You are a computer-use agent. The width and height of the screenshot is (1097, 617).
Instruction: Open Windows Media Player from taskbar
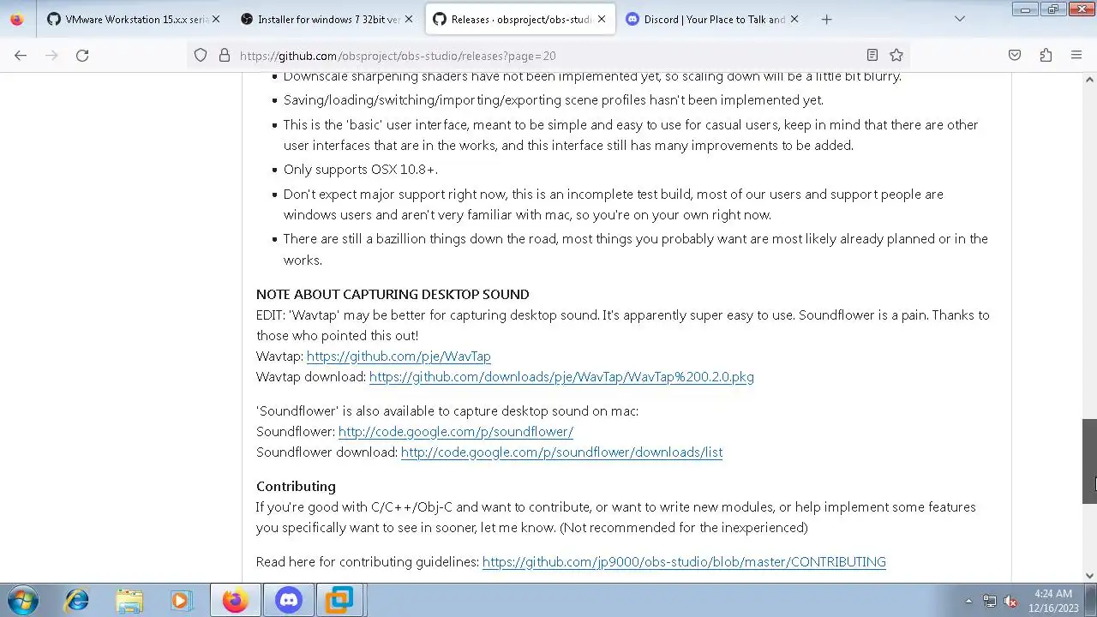click(181, 600)
